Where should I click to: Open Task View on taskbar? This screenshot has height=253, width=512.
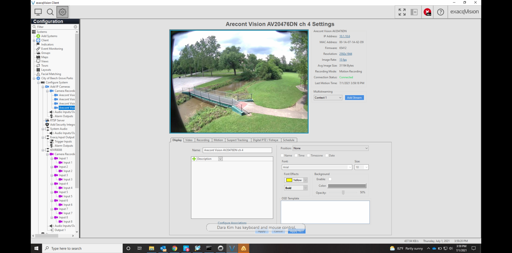(x=139, y=248)
